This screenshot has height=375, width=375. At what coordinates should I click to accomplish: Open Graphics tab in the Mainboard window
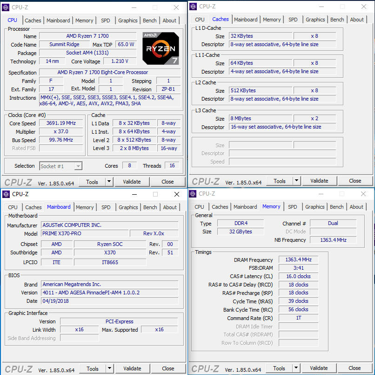coord(128,207)
